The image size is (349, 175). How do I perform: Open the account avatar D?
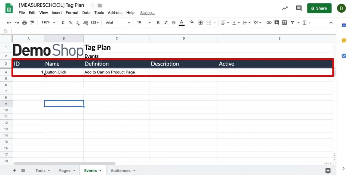pos(341,8)
